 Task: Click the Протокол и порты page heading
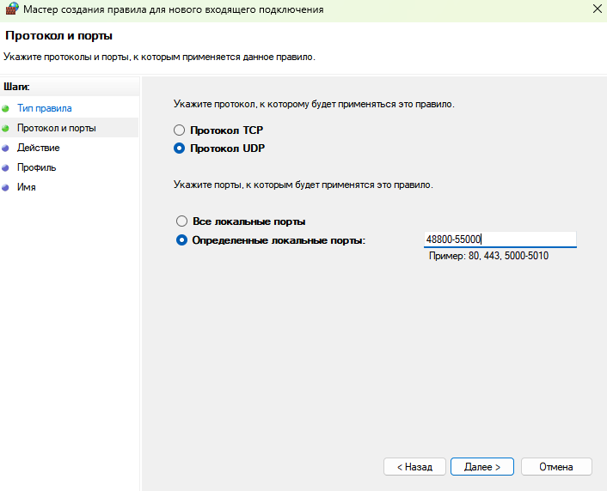58,35
